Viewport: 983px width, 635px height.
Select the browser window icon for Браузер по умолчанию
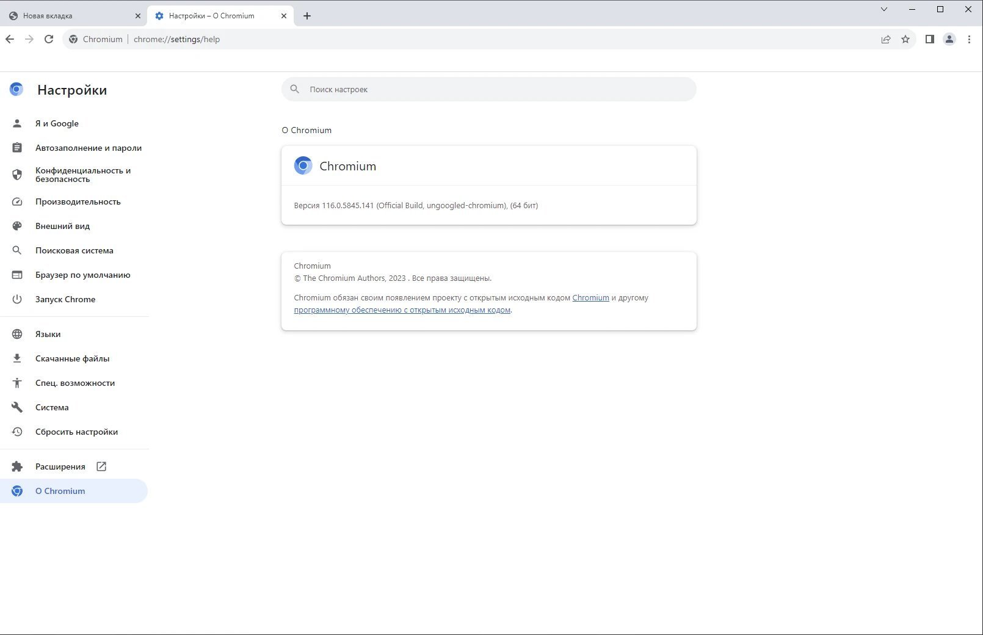[x=17, y=275]
